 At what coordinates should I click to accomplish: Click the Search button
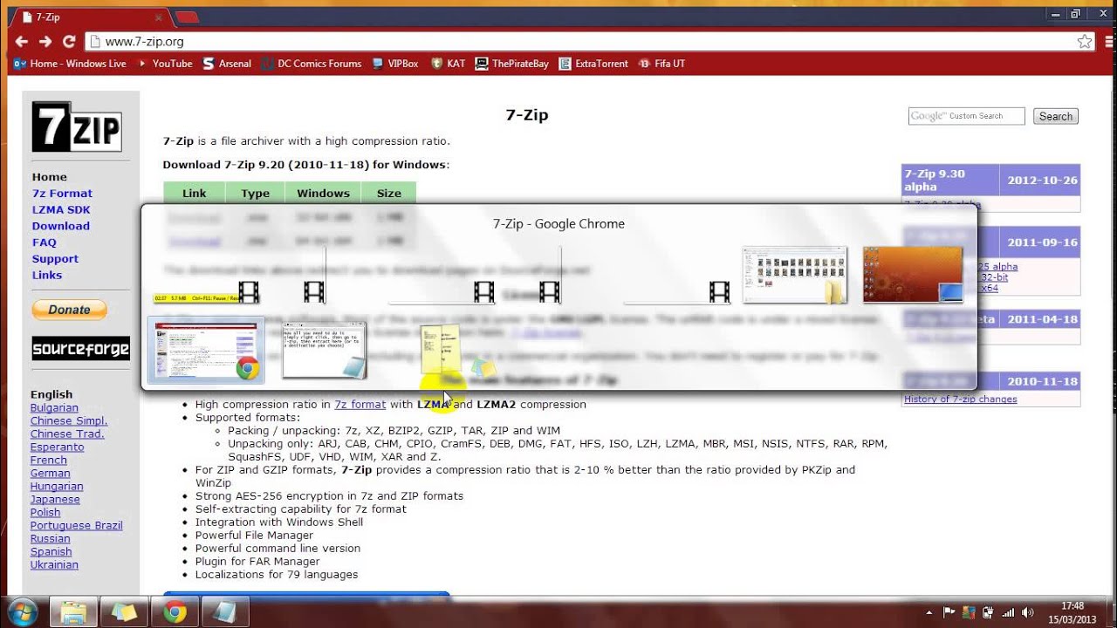click(x=1056, y=116)
